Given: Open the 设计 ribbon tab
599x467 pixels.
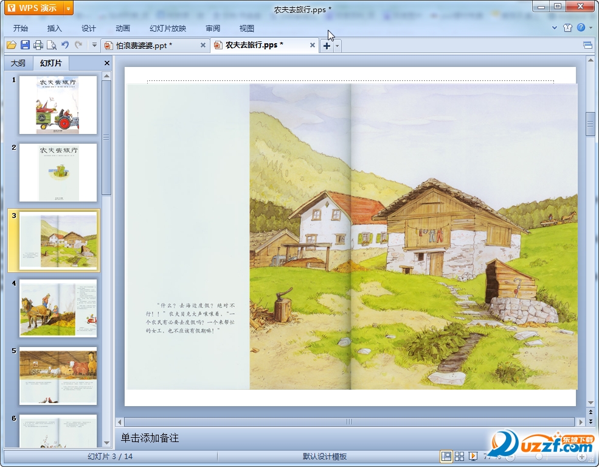Looking at the screenshot, I should [89, 28].
